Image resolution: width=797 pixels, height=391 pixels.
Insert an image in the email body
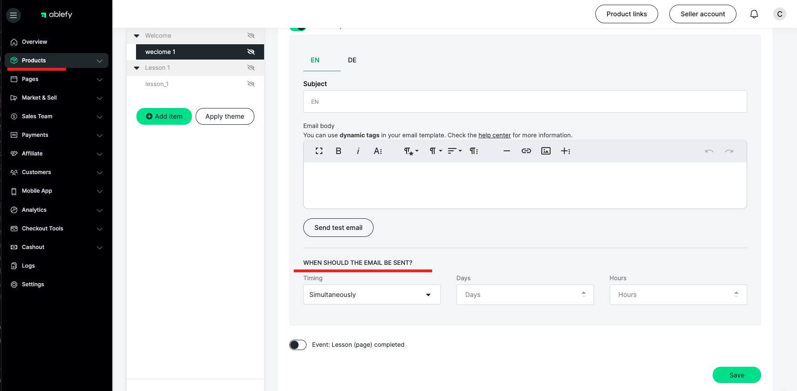(x=546, y=151)
